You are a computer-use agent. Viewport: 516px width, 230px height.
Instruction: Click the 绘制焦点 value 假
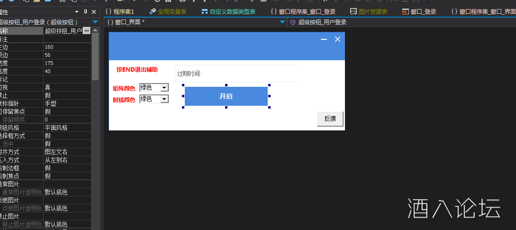click(x=67, y=176)
